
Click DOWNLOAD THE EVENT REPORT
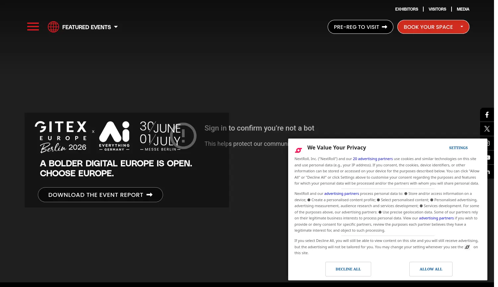(100, 195)
